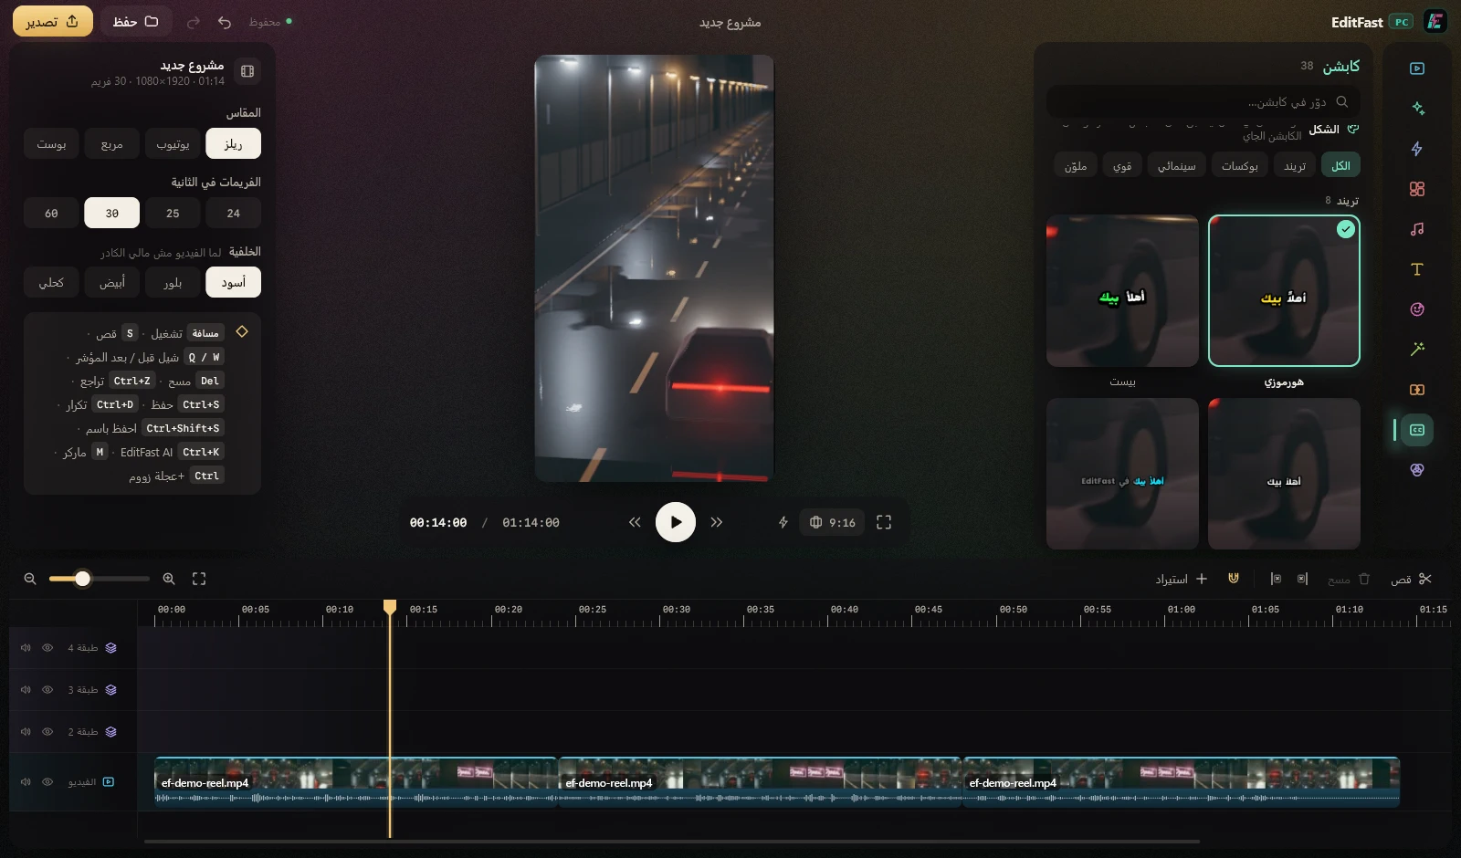This screenshot has height=858, width=1461.
Task: Hide layer 4 (طبقة 4) with the eye icon
Action: (x=47, y=648)
